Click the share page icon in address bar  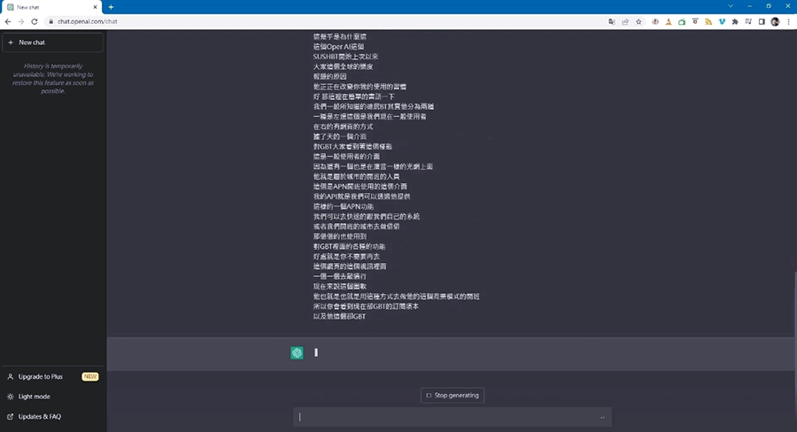(625, 21)
